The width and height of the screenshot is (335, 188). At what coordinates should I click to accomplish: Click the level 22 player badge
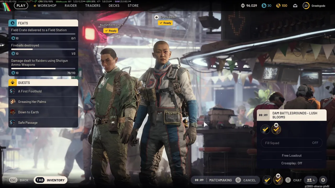[306, 5]
